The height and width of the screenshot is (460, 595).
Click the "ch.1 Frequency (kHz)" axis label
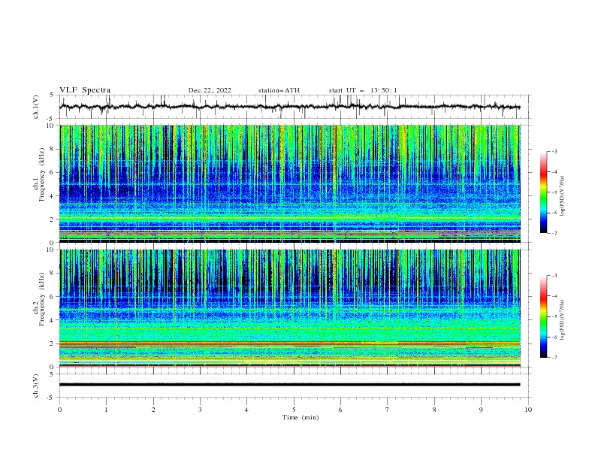(39, 173)
